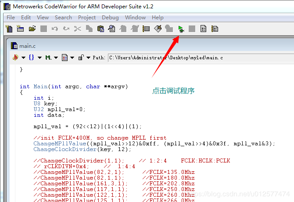Open the Edit menu
294x202 pixels.
(26, 18)
